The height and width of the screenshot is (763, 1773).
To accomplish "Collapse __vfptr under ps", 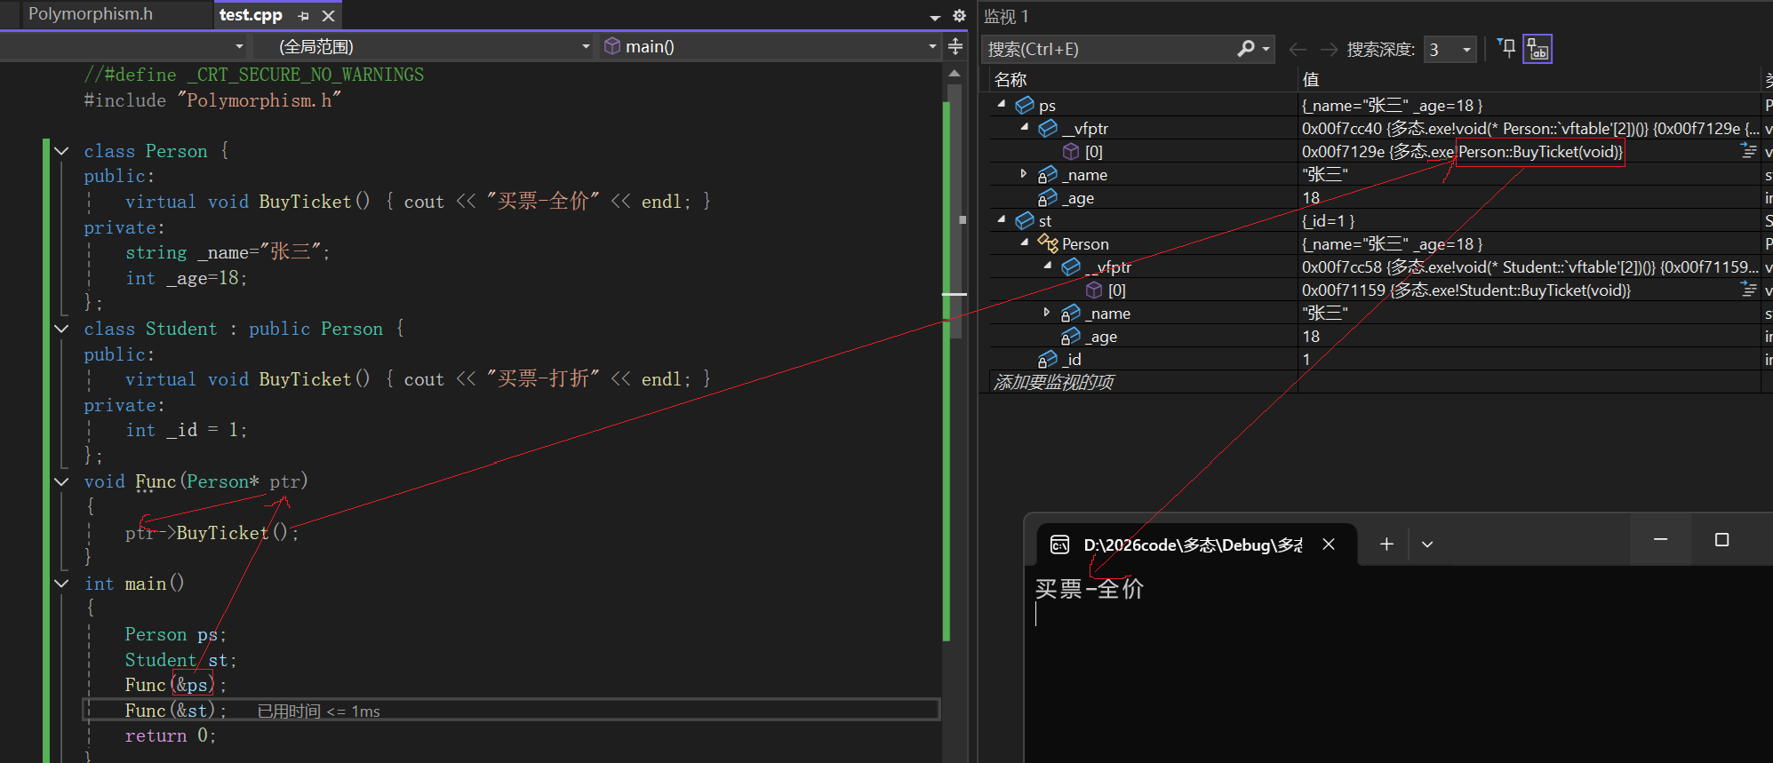I will (x=1025, y=127).
